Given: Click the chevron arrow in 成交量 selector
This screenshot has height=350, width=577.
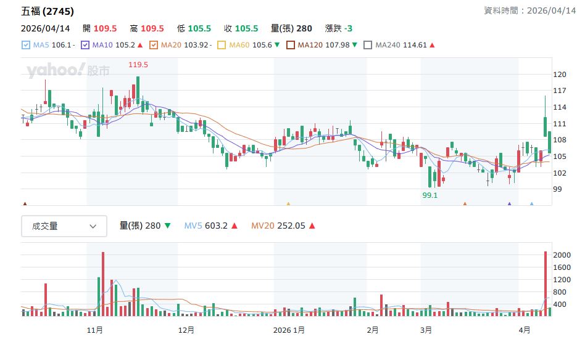Looking at the screenshot, I should tap(93, 226).
